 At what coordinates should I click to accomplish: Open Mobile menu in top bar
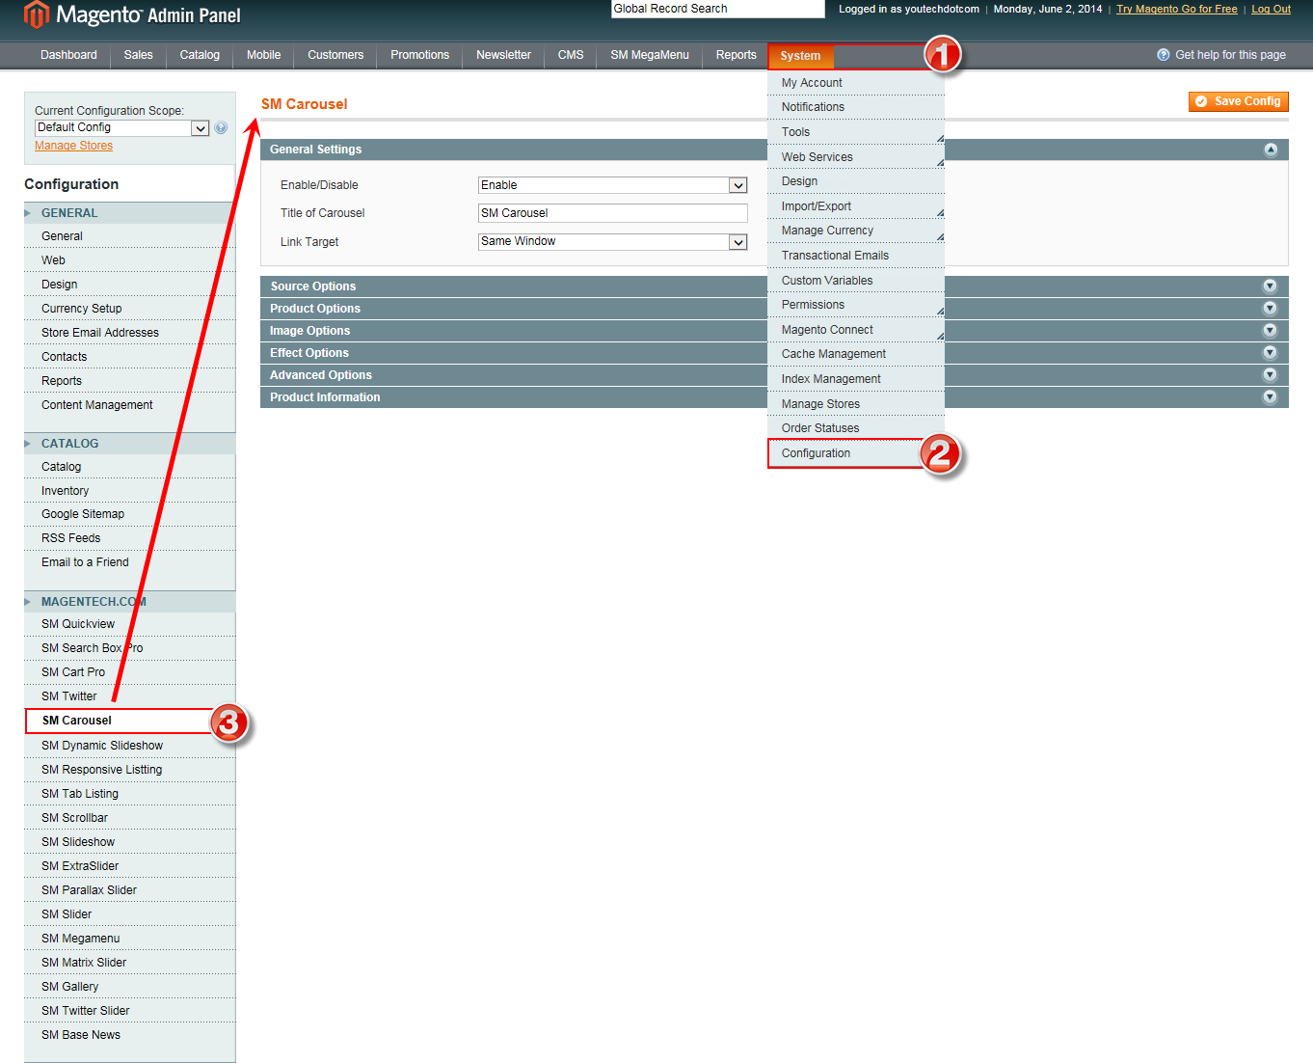click(263, 55)
